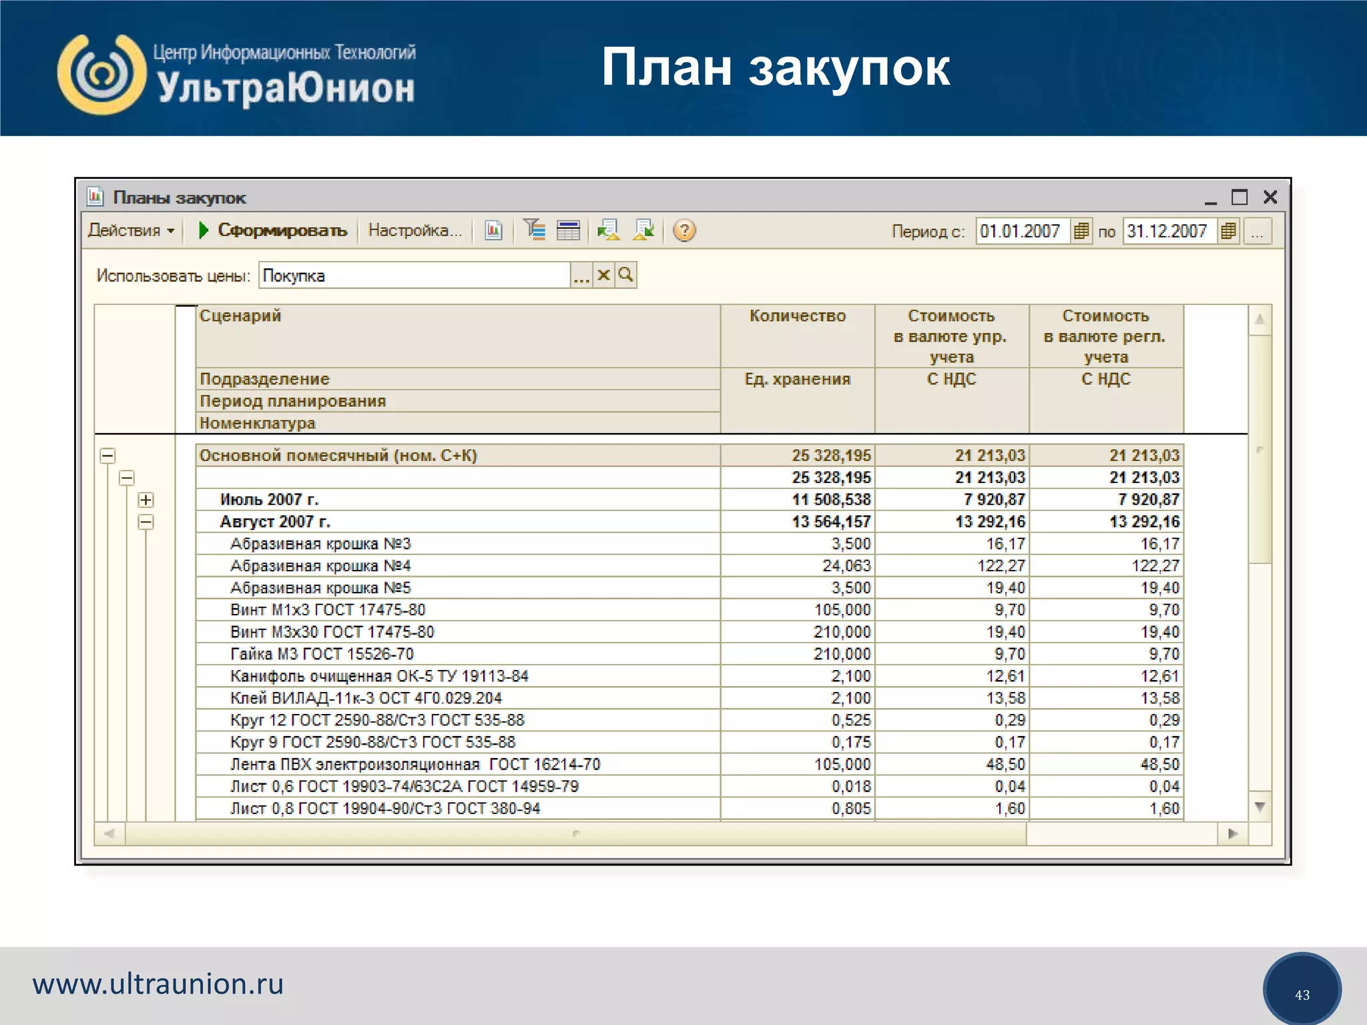Click quantity cell 11 508,538
The width and height of the screenshot is (1367, 1025).
(x=798, y=500)
